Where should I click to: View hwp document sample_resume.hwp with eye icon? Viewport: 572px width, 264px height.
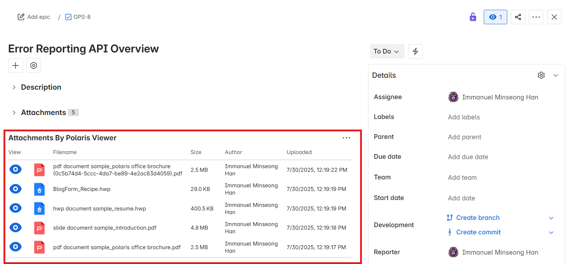coord(16,208)
